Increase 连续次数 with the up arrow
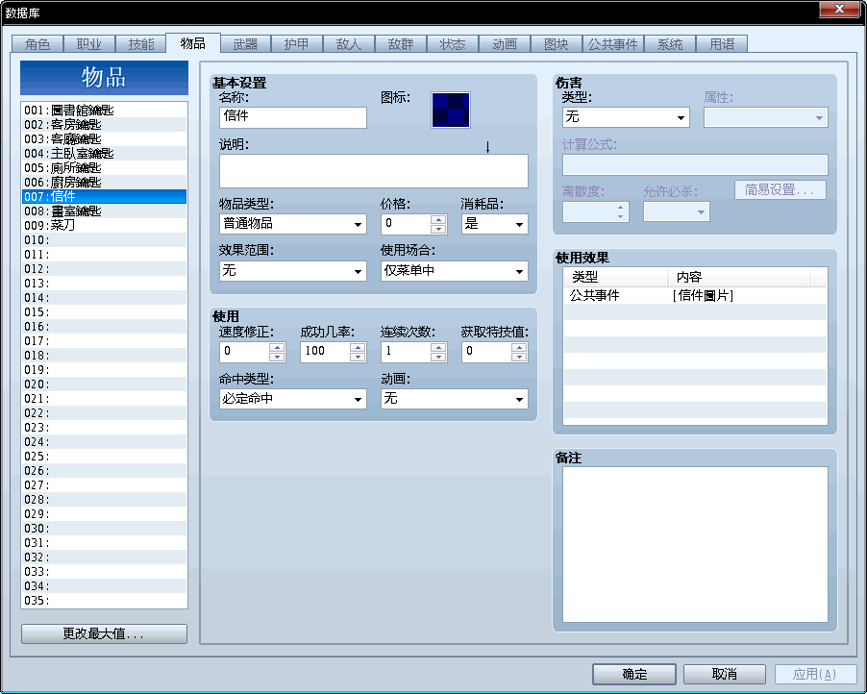867x694 pixels. pos(438,347)
